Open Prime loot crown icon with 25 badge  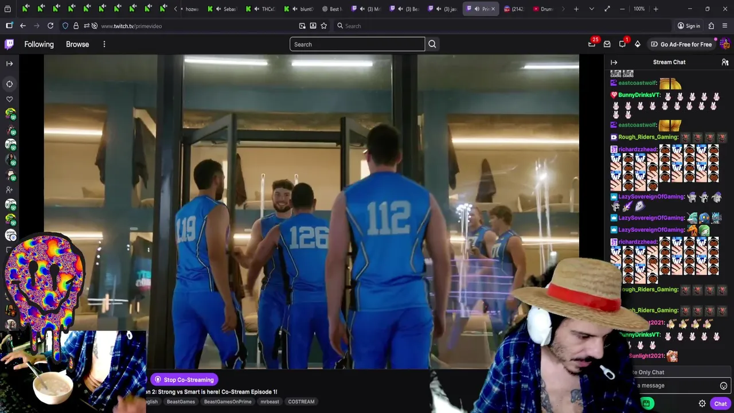point(592,44)
